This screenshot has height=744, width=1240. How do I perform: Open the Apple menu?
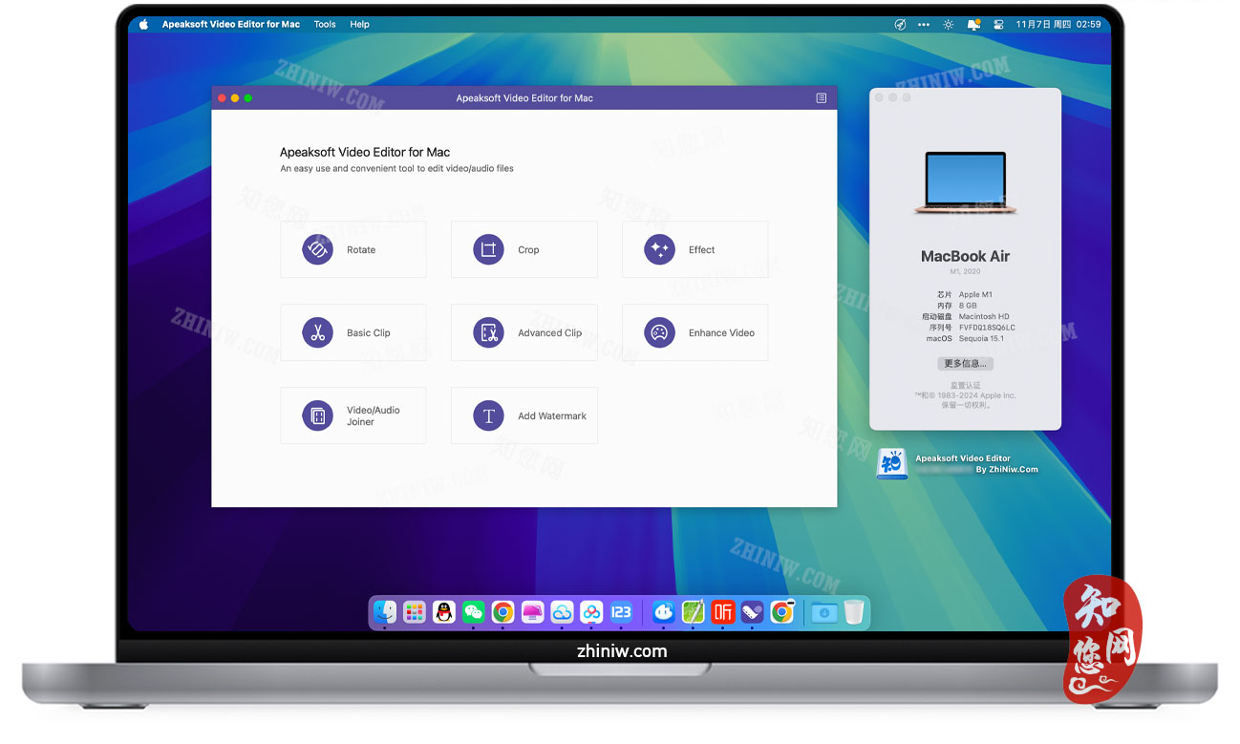click(144, 25)
